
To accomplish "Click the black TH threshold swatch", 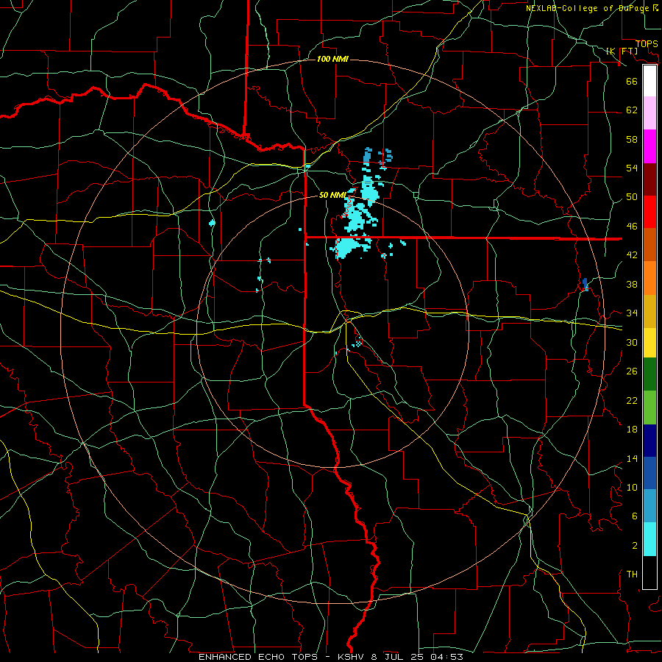I will (x=649, y=572).
